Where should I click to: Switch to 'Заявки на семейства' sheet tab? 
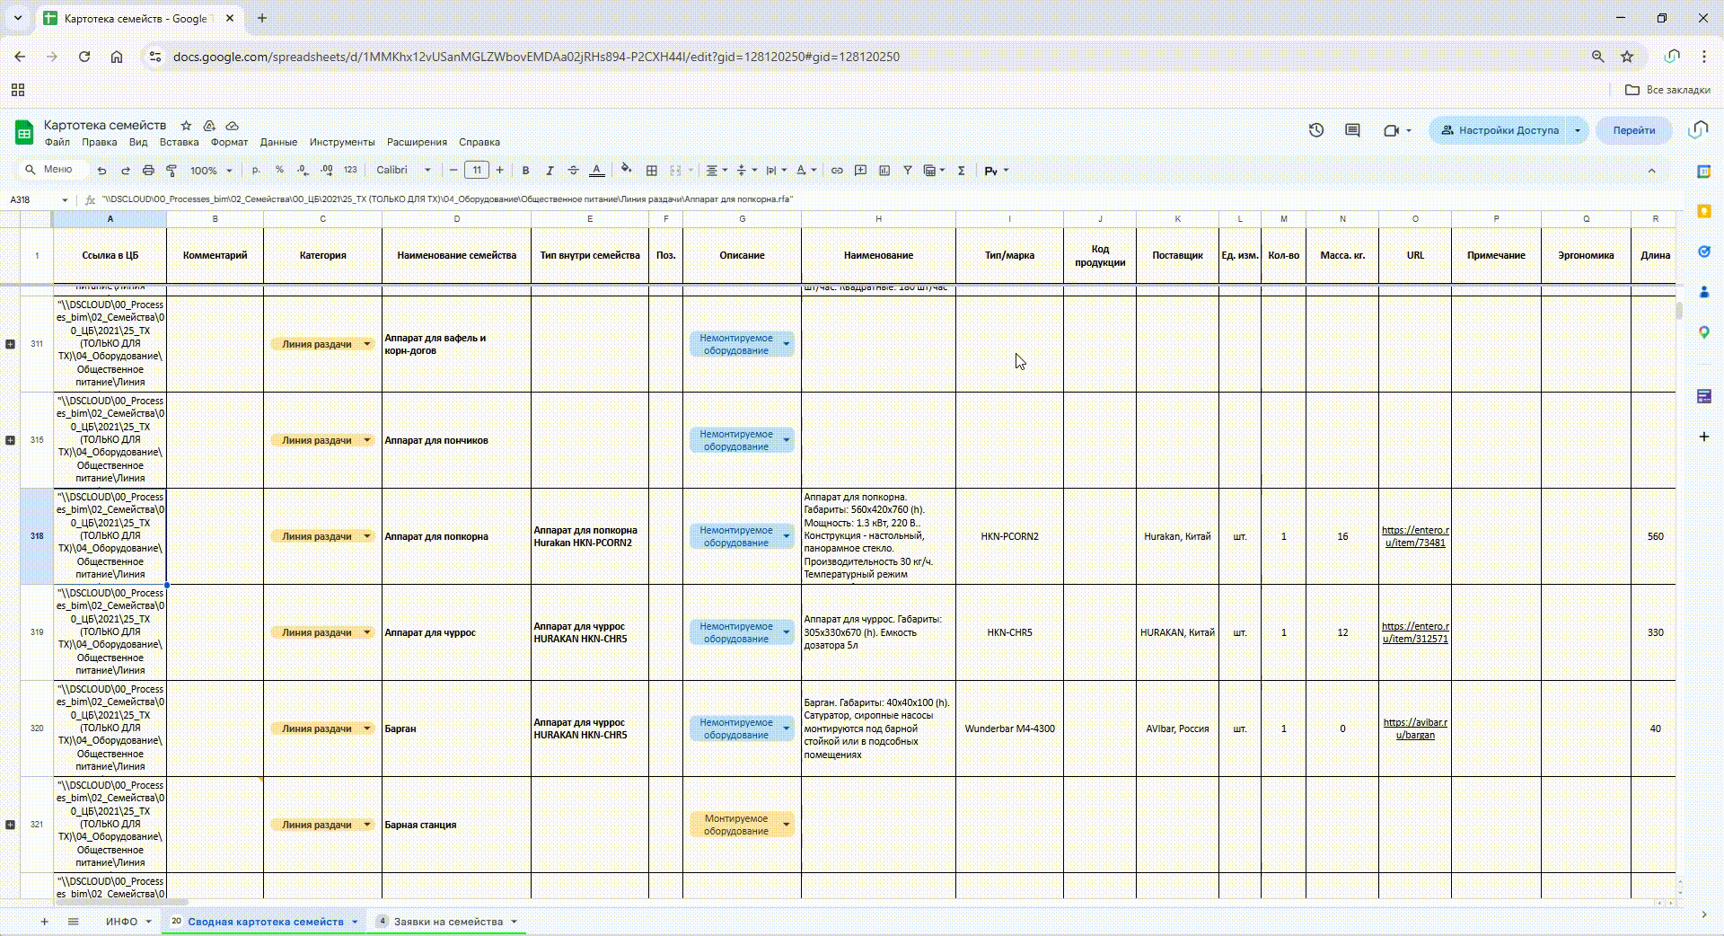[x=447, y=922]
